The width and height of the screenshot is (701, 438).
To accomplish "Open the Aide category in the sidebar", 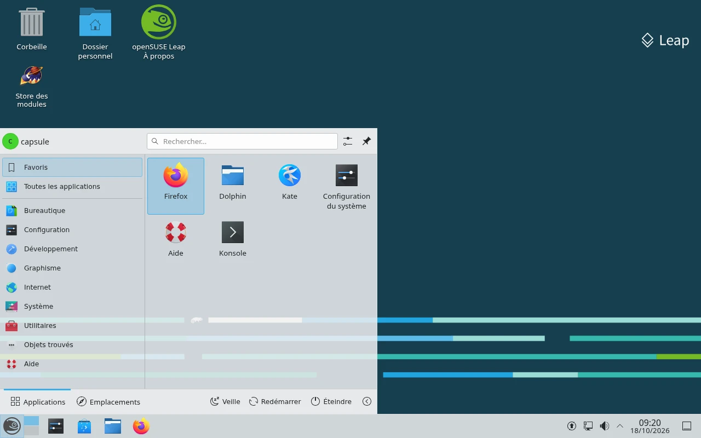I will pos(72,364).
